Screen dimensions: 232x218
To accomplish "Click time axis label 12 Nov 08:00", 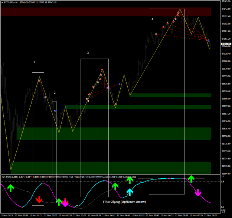I will [x=211, y=215].
